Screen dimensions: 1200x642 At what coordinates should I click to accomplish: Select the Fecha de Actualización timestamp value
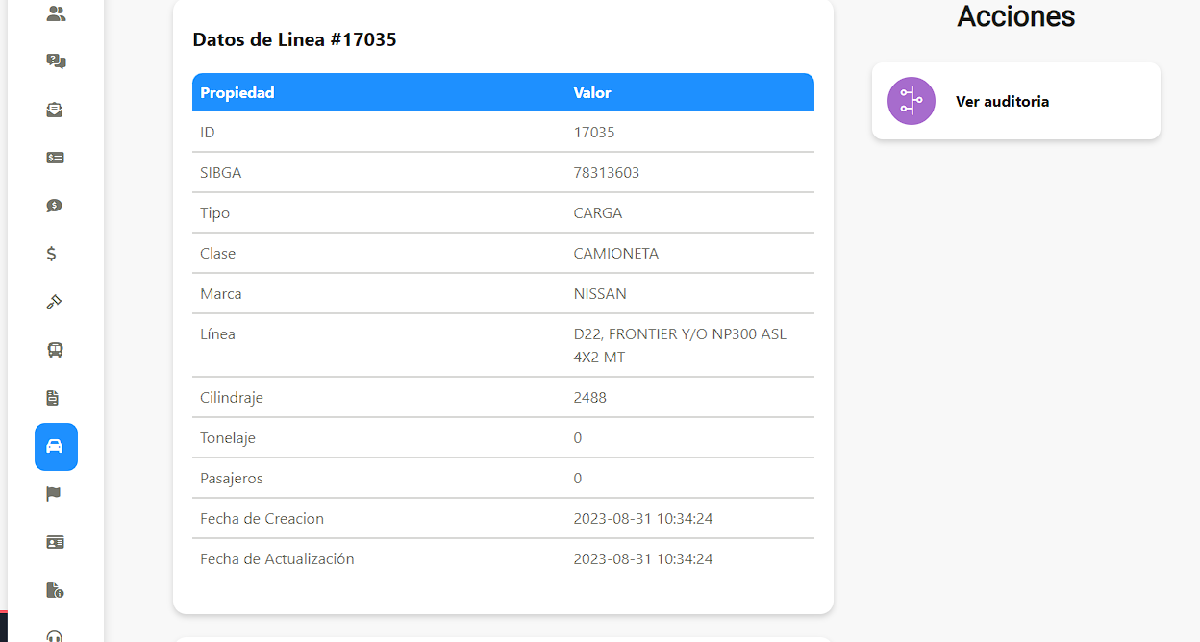pos(643,559)
